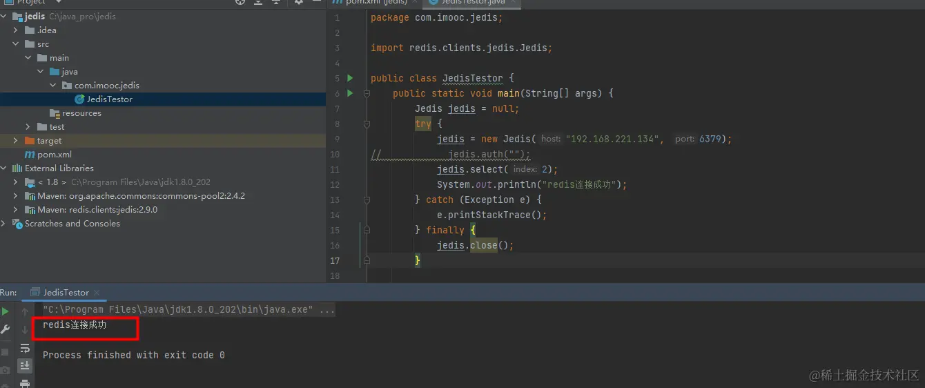Click the run gutter icon beside the main method

click(350, 93)
